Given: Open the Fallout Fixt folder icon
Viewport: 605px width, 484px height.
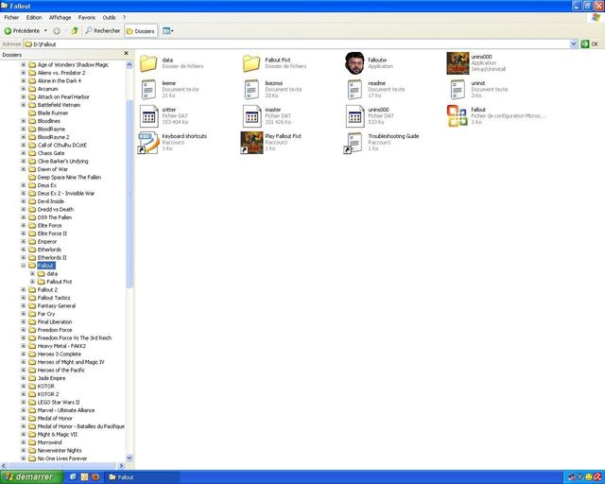Looking at the screenshot, I should click(x=251, y=63).
